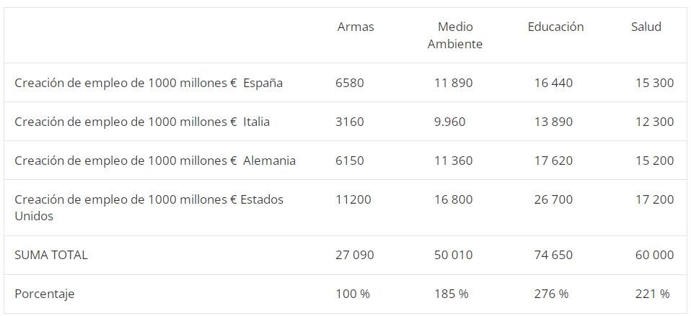Select the 221 % percentage cell
The image size is (691, 316).
point(652,294)
